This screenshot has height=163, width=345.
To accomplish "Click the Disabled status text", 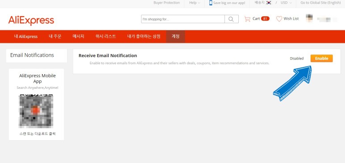I will coord(297,59).
